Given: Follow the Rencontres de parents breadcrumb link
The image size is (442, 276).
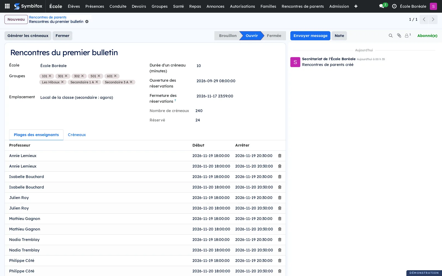Looking at the screenshot, I should (x=48, y=17).
